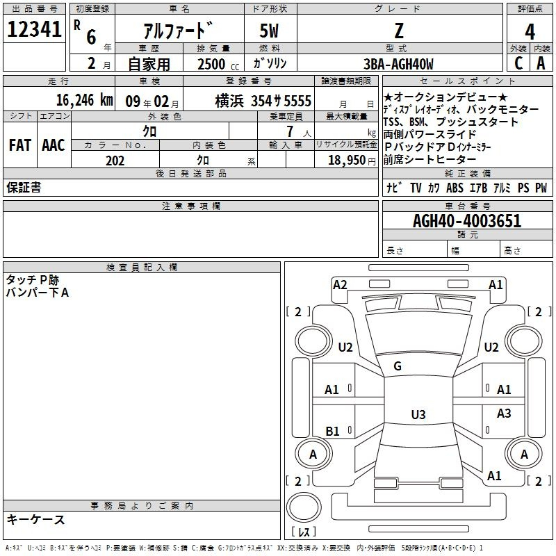Click inspector note タッチP跡

[33, 280]
